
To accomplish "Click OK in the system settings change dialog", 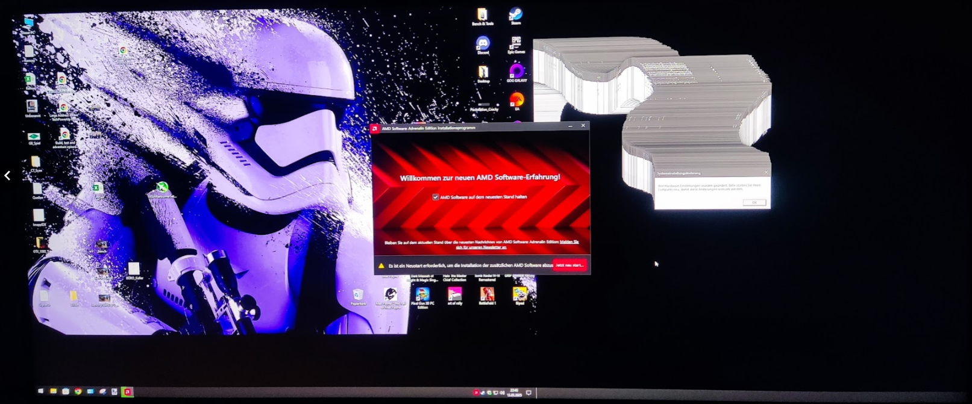I will click(x=754, y=202).
